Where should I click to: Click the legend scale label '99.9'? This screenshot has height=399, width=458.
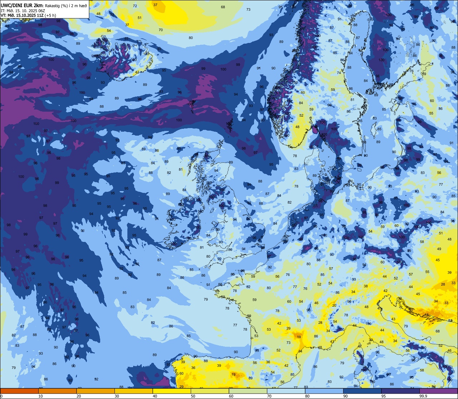click(x=423, y=396)
